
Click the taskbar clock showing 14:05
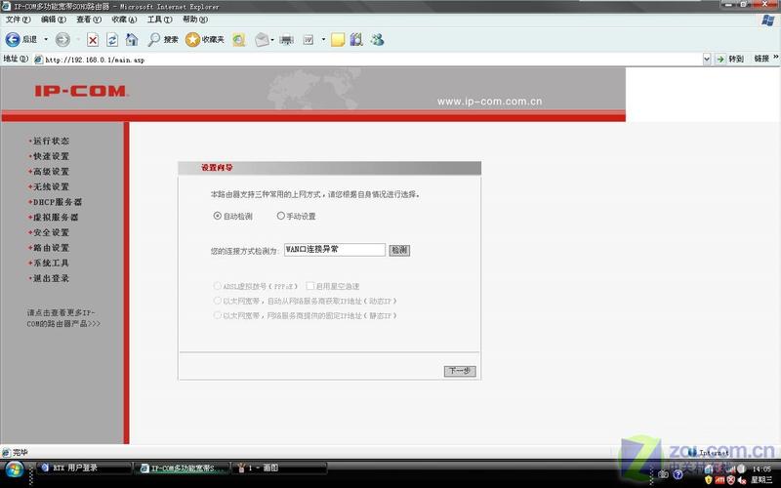coord(761,469)
